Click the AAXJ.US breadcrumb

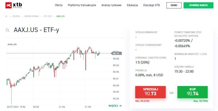tap(60, 16)
